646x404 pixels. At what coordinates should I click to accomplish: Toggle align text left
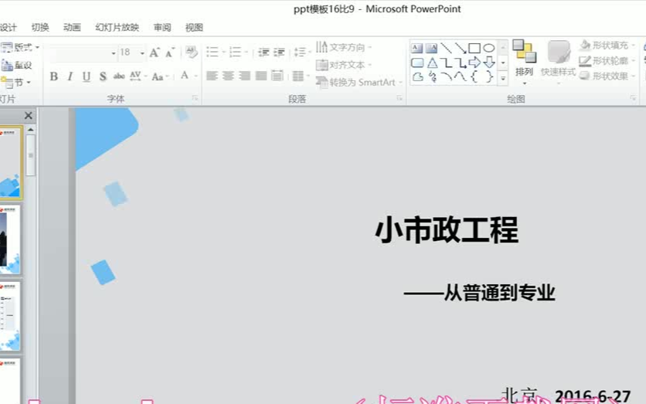212,76
